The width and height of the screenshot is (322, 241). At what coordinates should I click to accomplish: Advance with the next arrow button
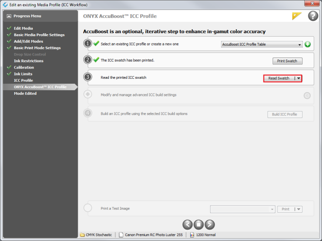pyautogui.click(x=210, y=224)
